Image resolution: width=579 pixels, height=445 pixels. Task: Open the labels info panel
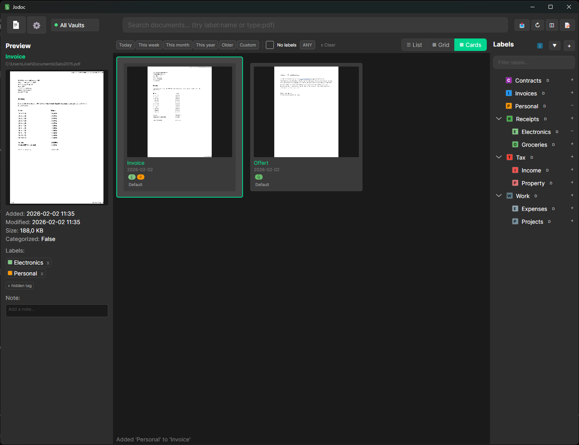tap(540, 45)
